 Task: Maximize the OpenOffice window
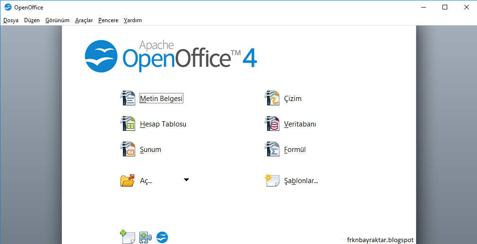445,7
